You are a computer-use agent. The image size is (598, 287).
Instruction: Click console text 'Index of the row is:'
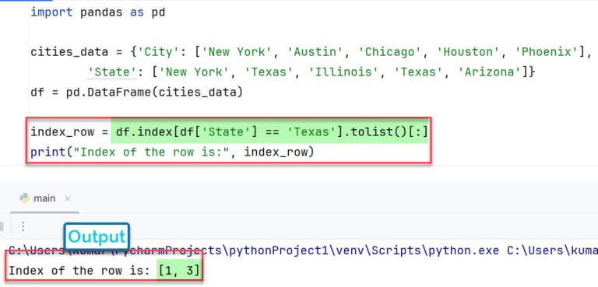(79, 271)
